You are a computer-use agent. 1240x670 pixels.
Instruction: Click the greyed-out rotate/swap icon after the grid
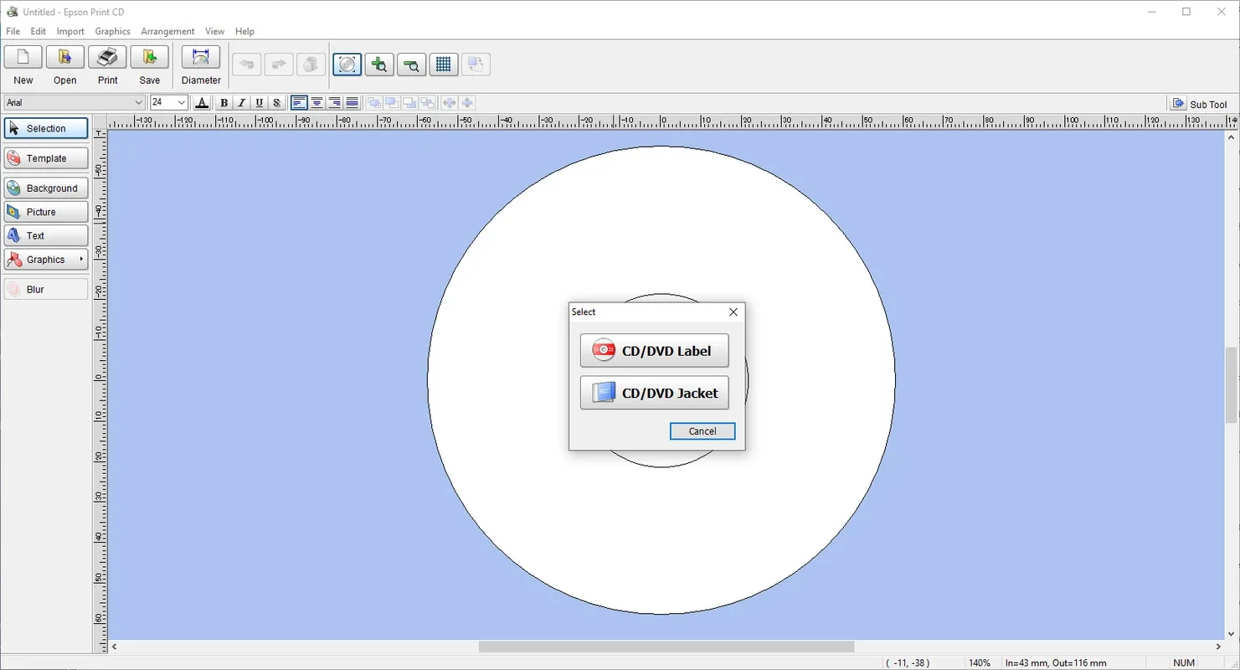tap(476, 64)
